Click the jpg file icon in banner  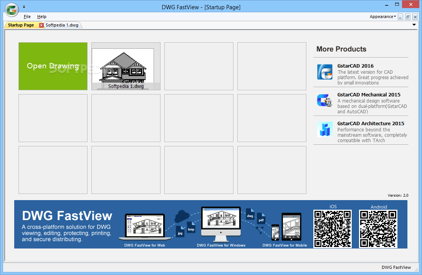180,232
